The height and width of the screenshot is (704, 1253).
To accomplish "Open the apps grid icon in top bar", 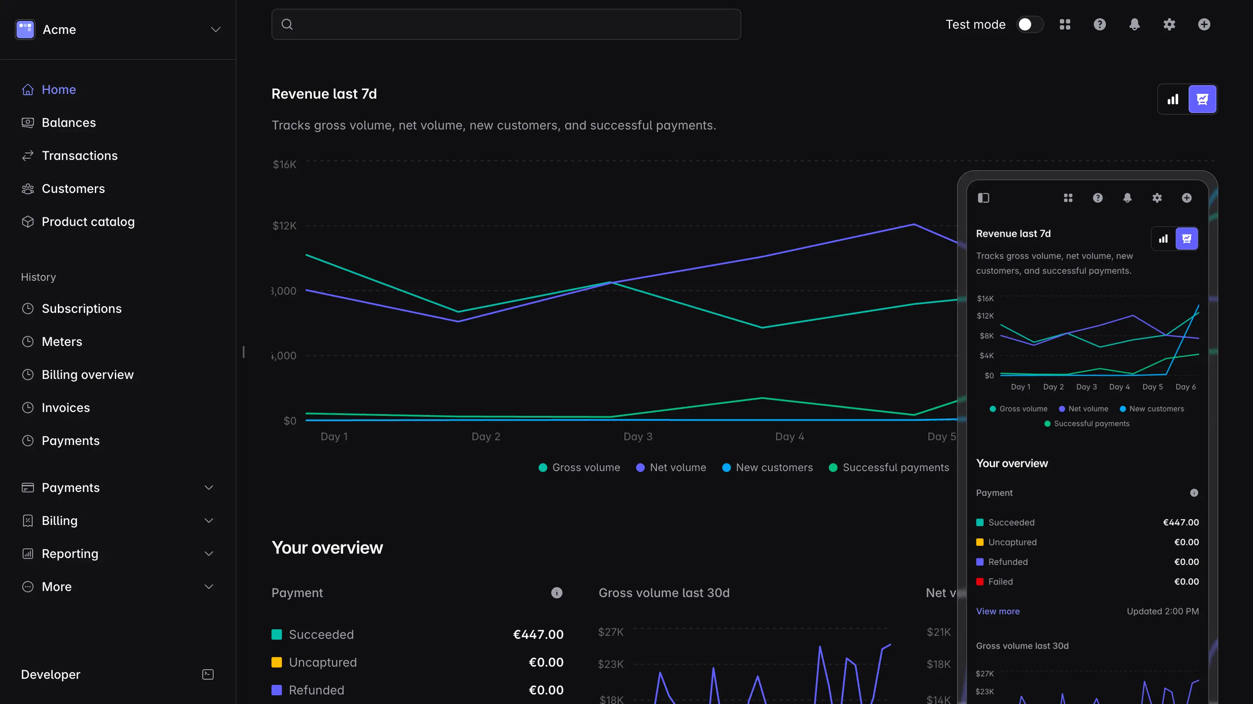I will click(1065, 24).
